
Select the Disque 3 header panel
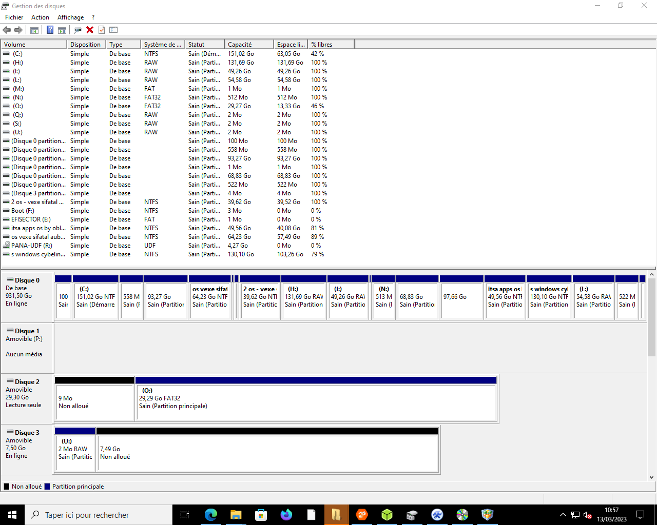click(x=27, y=449)
